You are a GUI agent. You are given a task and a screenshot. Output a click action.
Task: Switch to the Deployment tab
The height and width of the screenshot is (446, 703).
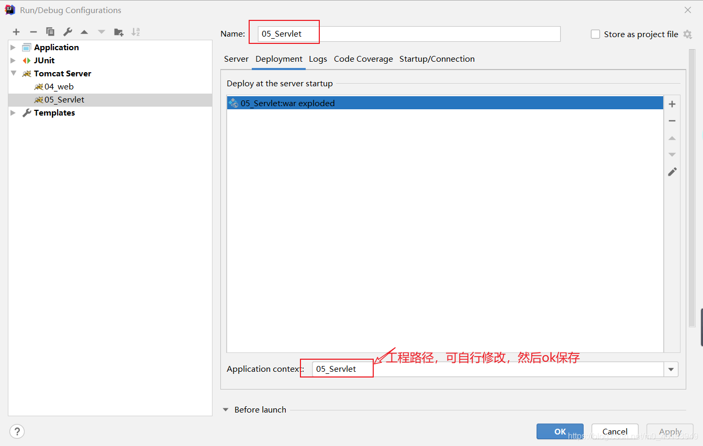pos(279,59)
